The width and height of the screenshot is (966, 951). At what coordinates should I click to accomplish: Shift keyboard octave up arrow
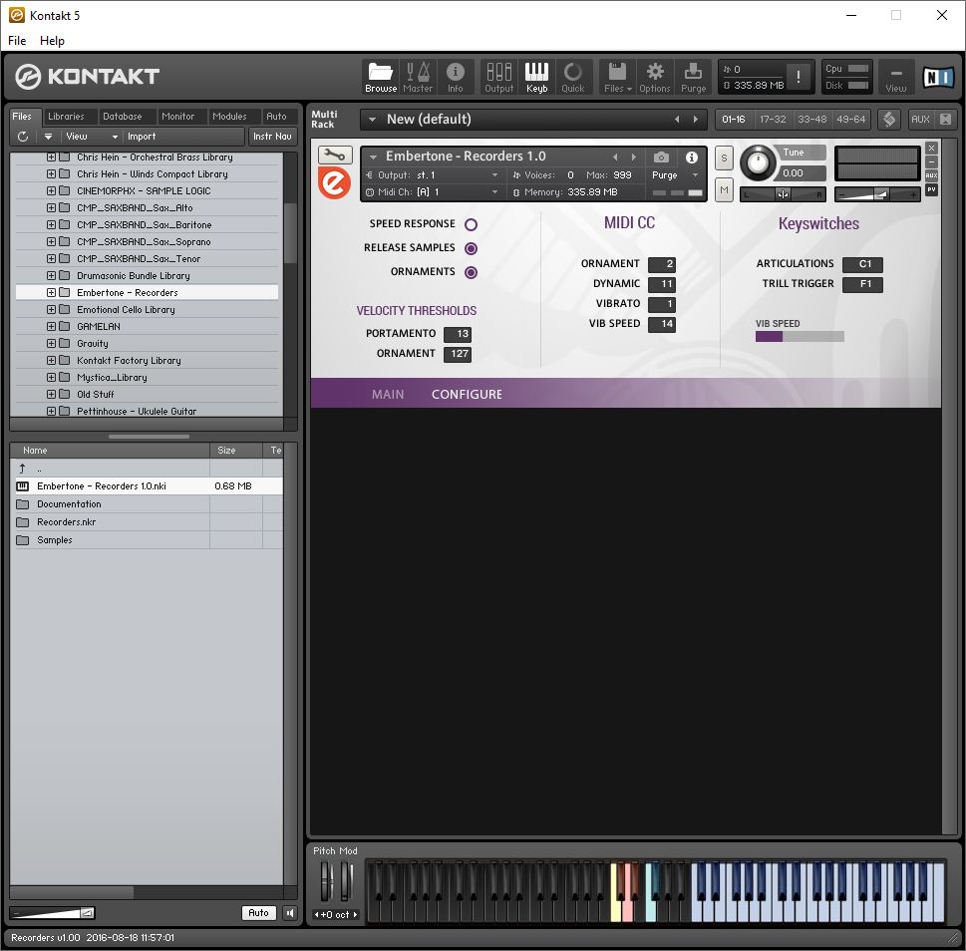click(x=356, y=915)
